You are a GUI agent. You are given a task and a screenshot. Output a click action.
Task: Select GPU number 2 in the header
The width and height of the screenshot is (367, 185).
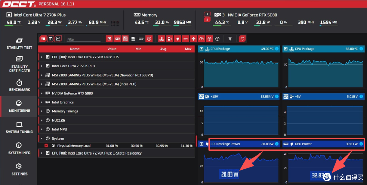[207, 20]
